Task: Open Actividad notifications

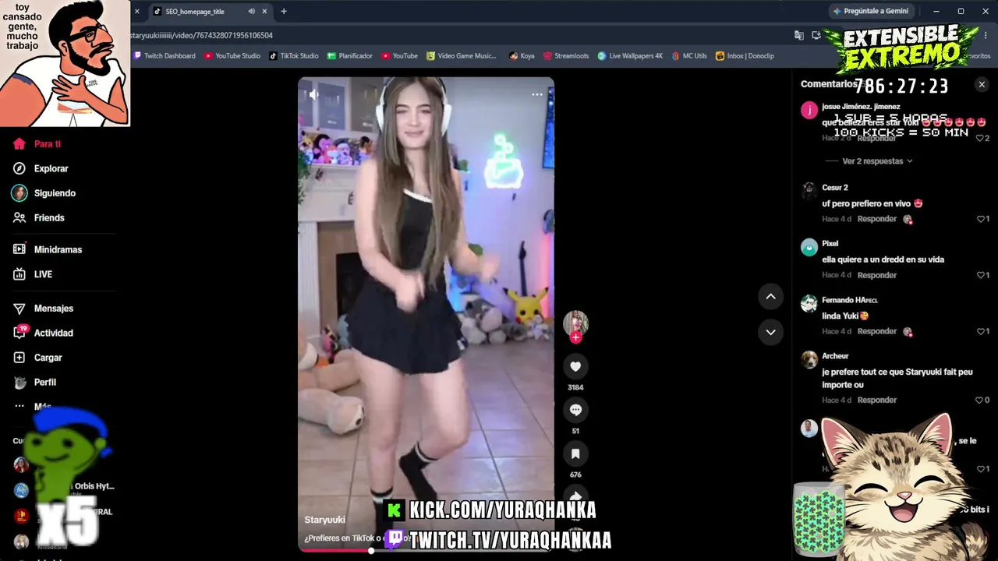Action: pos(43,333)
